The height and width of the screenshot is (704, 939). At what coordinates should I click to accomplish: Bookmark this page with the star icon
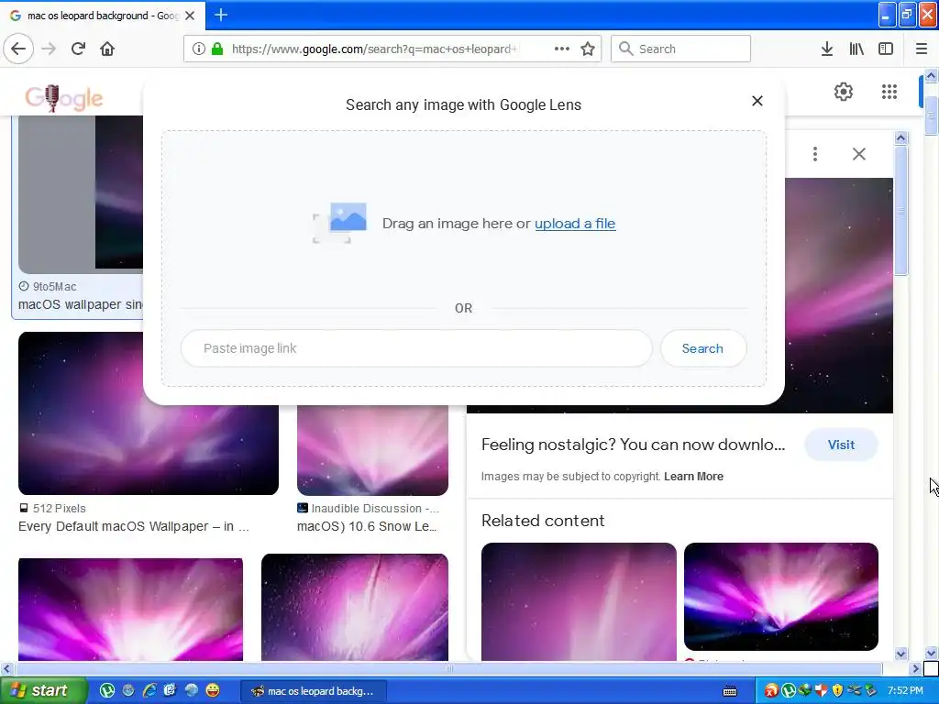[x=588, y=49]
